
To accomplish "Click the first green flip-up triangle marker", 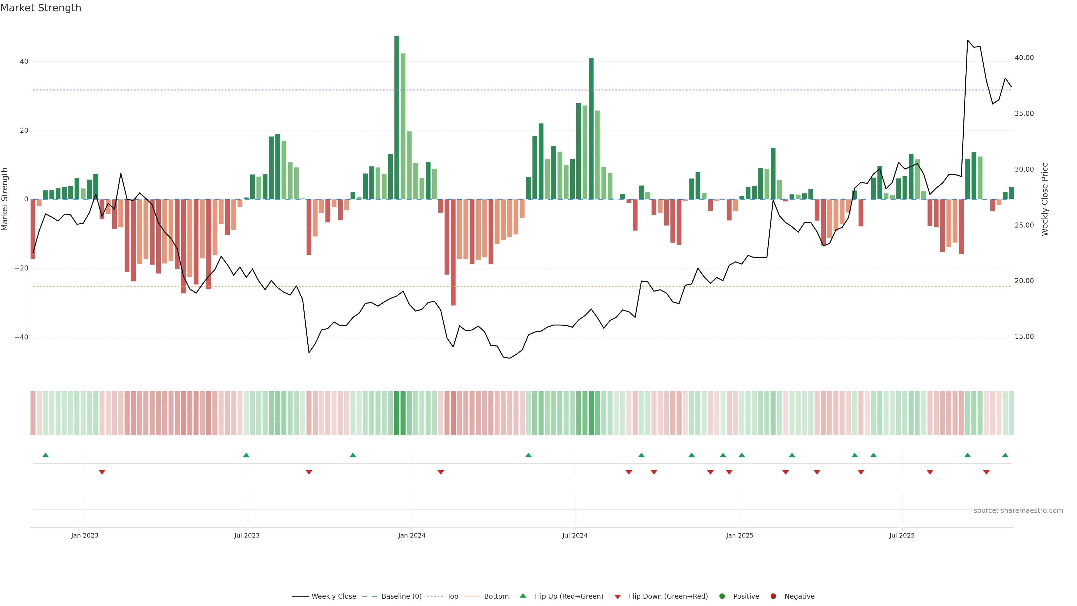I will click(x=45, y=455).
